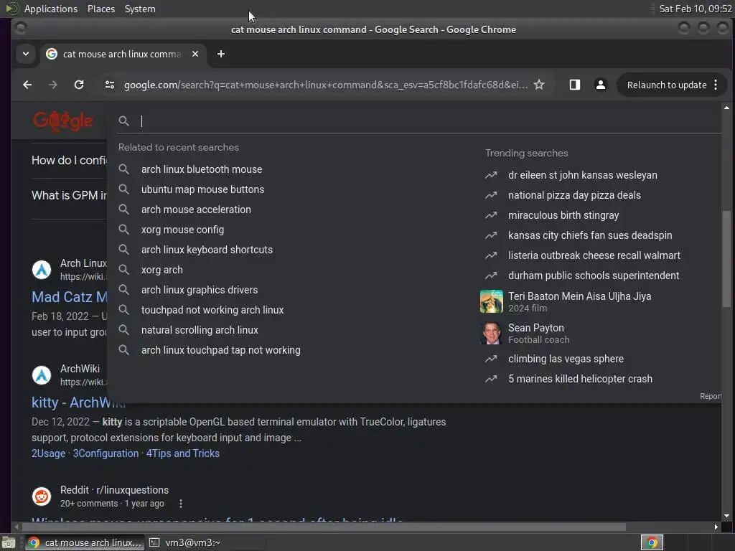This screenshot has width=735, height=551.
Task: Select suggestion natural scrolling arch linux
Action: (200, 330)
